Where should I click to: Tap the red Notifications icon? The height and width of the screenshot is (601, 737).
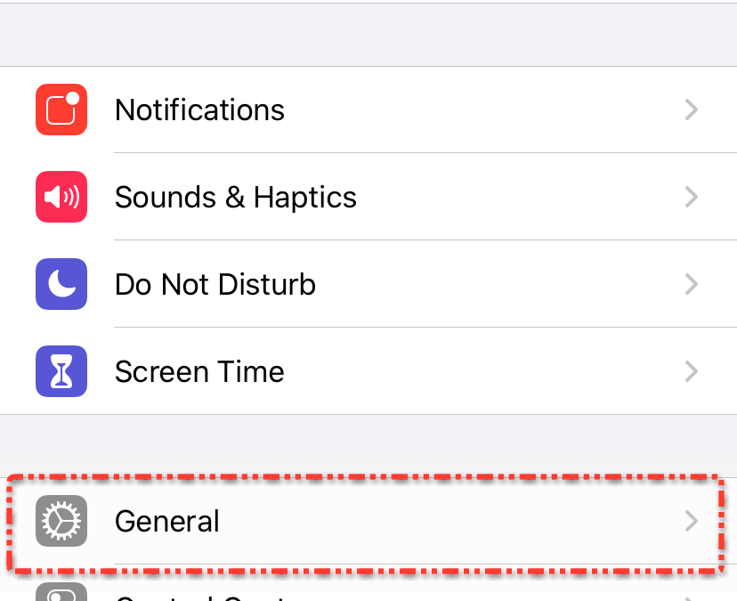coord(61,110)
